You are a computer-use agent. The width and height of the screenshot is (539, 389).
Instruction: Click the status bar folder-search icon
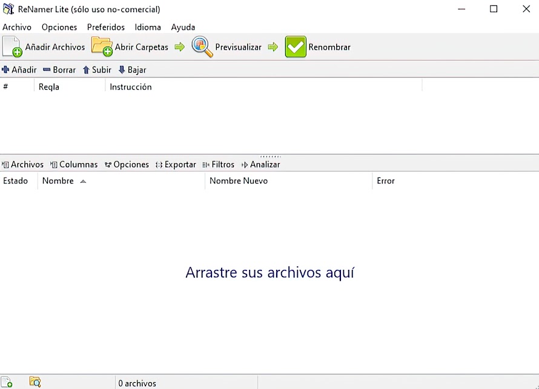coord(35,382)
